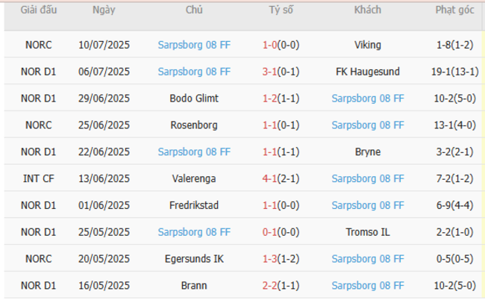Open the 1-0(0-0) score against Viking

tap(281, 45)
